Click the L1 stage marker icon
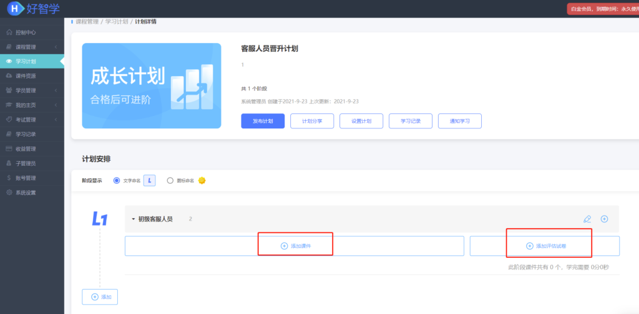639x314 pixels. [x=99, y=219]
